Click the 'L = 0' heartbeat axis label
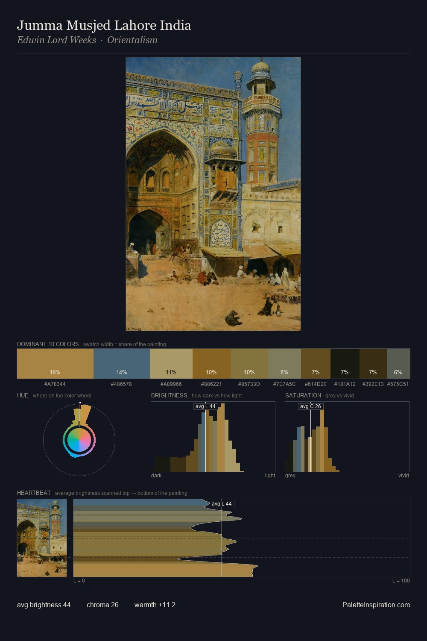This screenshot has height=641, width=427. pos(79,581)
